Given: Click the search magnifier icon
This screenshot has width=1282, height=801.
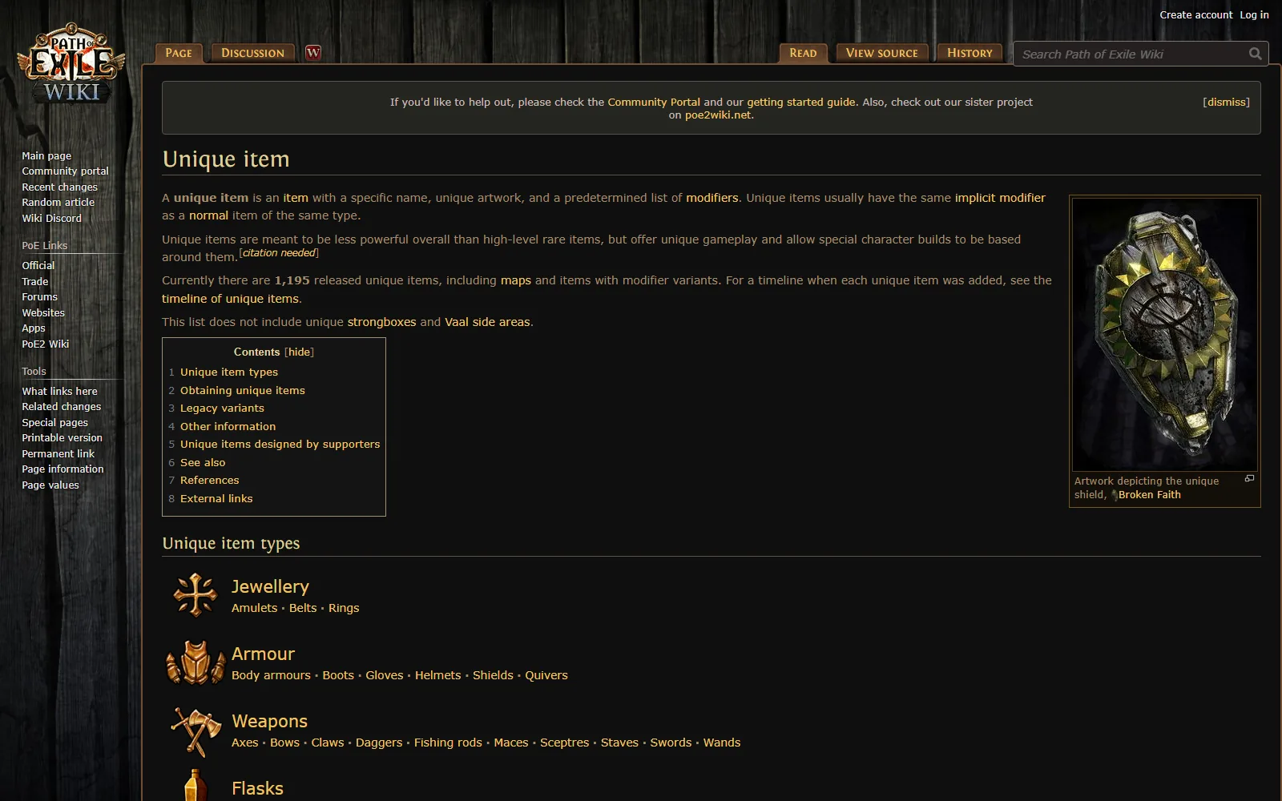Looking at the screenshot, I should pyautogui.click(x=1255, y=54).
